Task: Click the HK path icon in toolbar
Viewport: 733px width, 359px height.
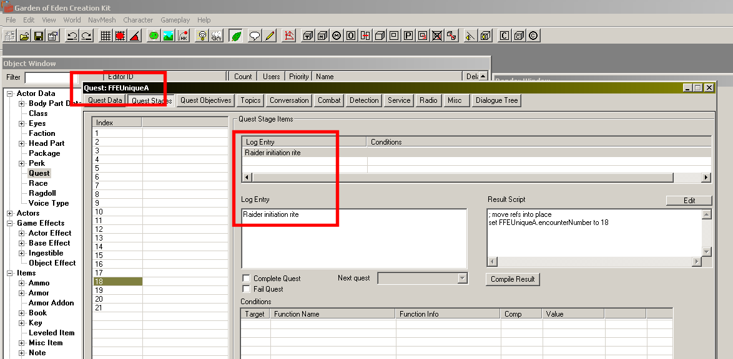Action: coord(183,36)
